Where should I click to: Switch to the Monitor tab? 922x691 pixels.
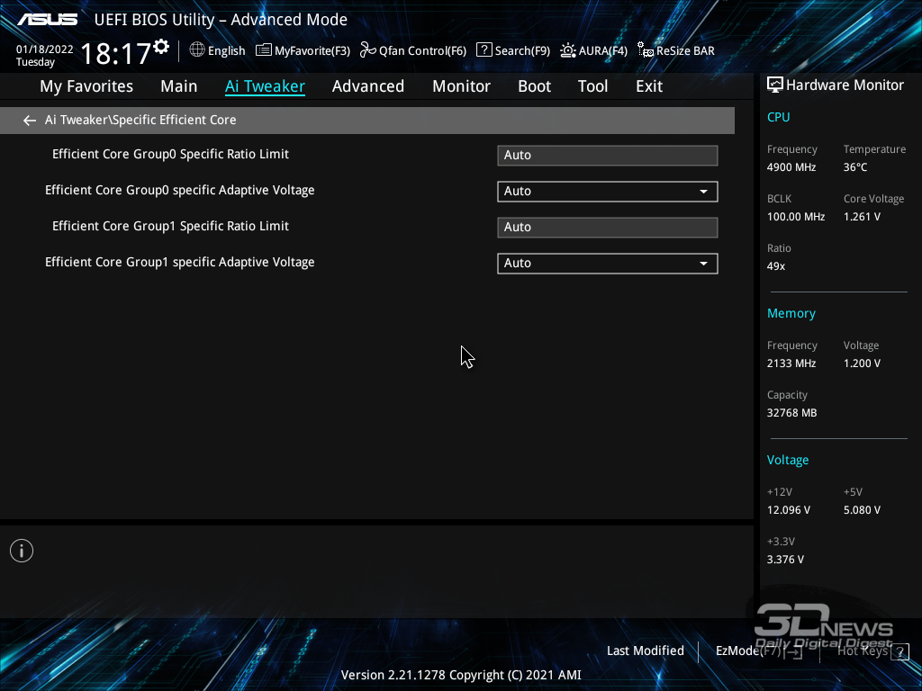tap(461, 86)
